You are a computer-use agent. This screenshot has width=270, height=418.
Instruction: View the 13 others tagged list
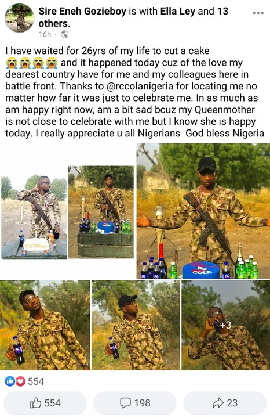(x=133, y=17)
